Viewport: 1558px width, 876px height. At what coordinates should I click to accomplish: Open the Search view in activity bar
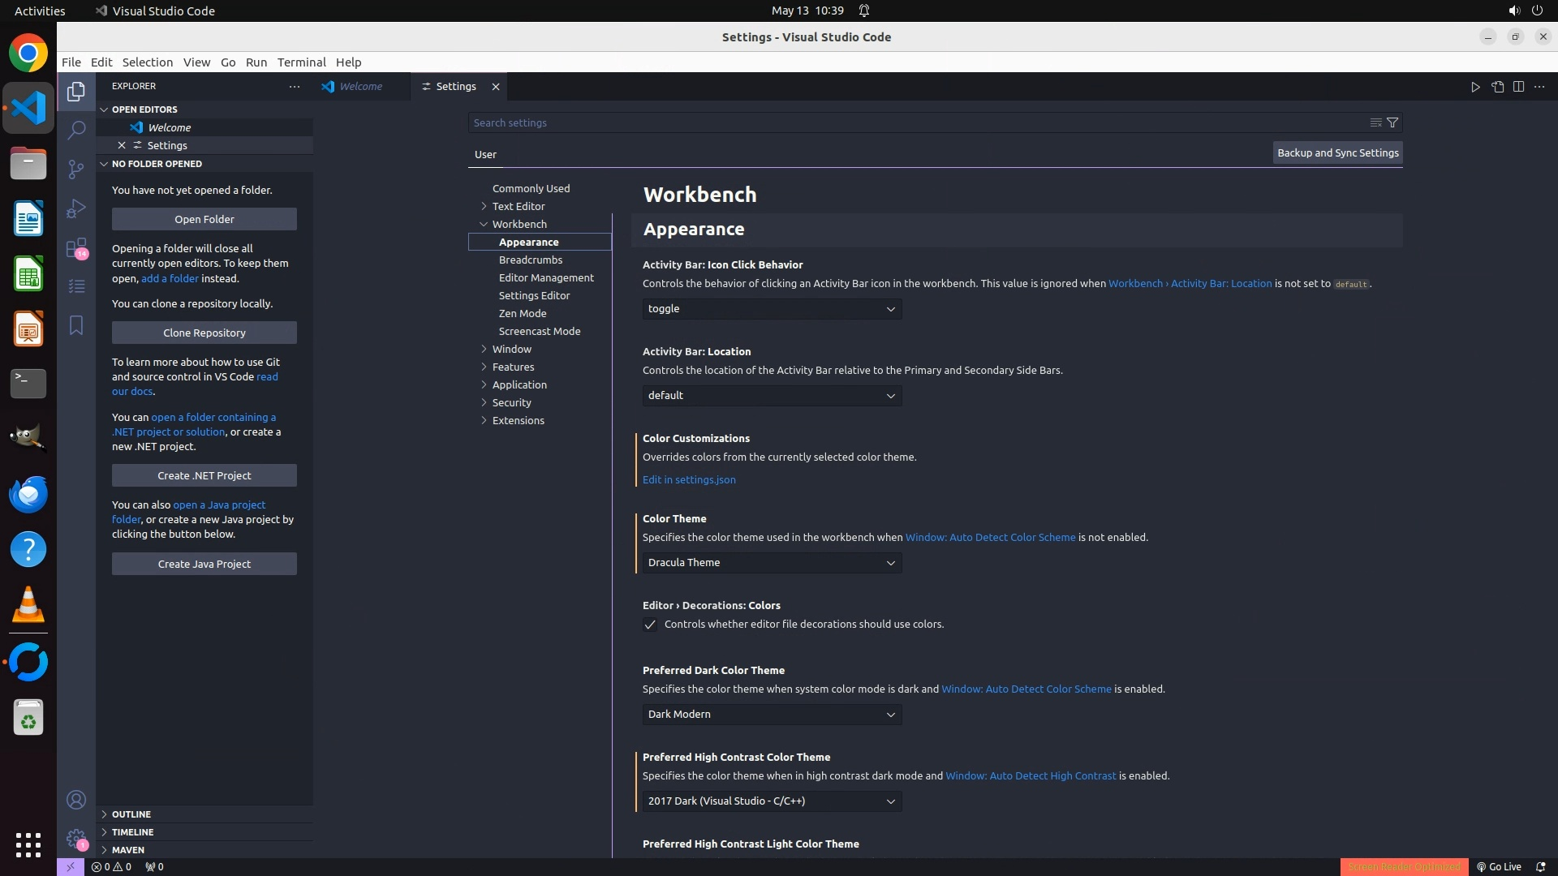point(76,130)
